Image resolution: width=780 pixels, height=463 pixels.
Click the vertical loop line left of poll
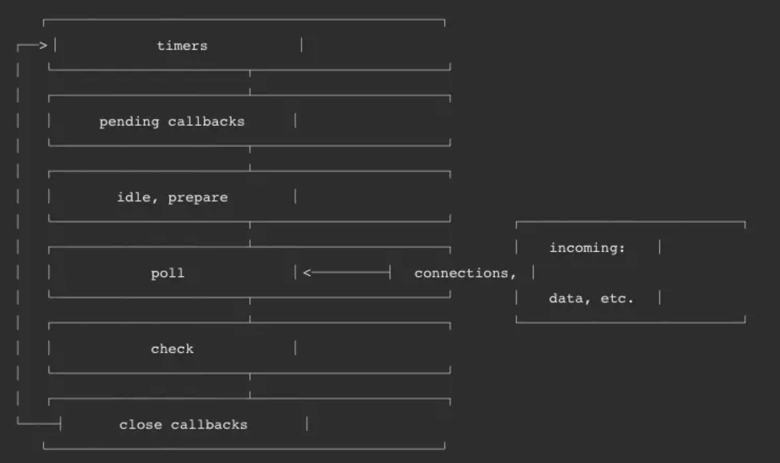pyautogui.click(x=18, y=273)
